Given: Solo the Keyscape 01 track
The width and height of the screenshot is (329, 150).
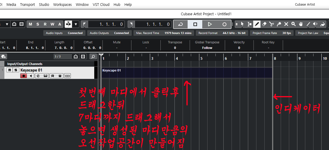Looking at the screenshot, I should click(x=16, y=70).
